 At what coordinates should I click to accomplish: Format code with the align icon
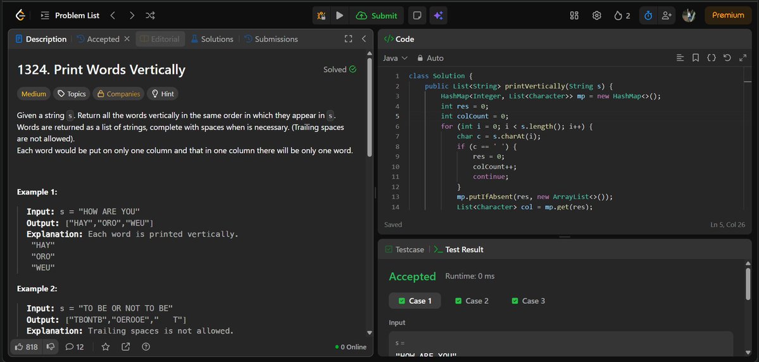(x=680, y=58)
